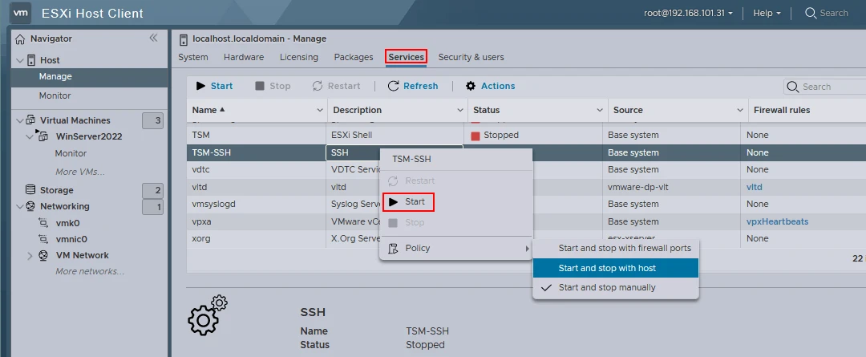Sort by the Firewall rules column header
Screen dimensions: 866x357
coord(782,110)
